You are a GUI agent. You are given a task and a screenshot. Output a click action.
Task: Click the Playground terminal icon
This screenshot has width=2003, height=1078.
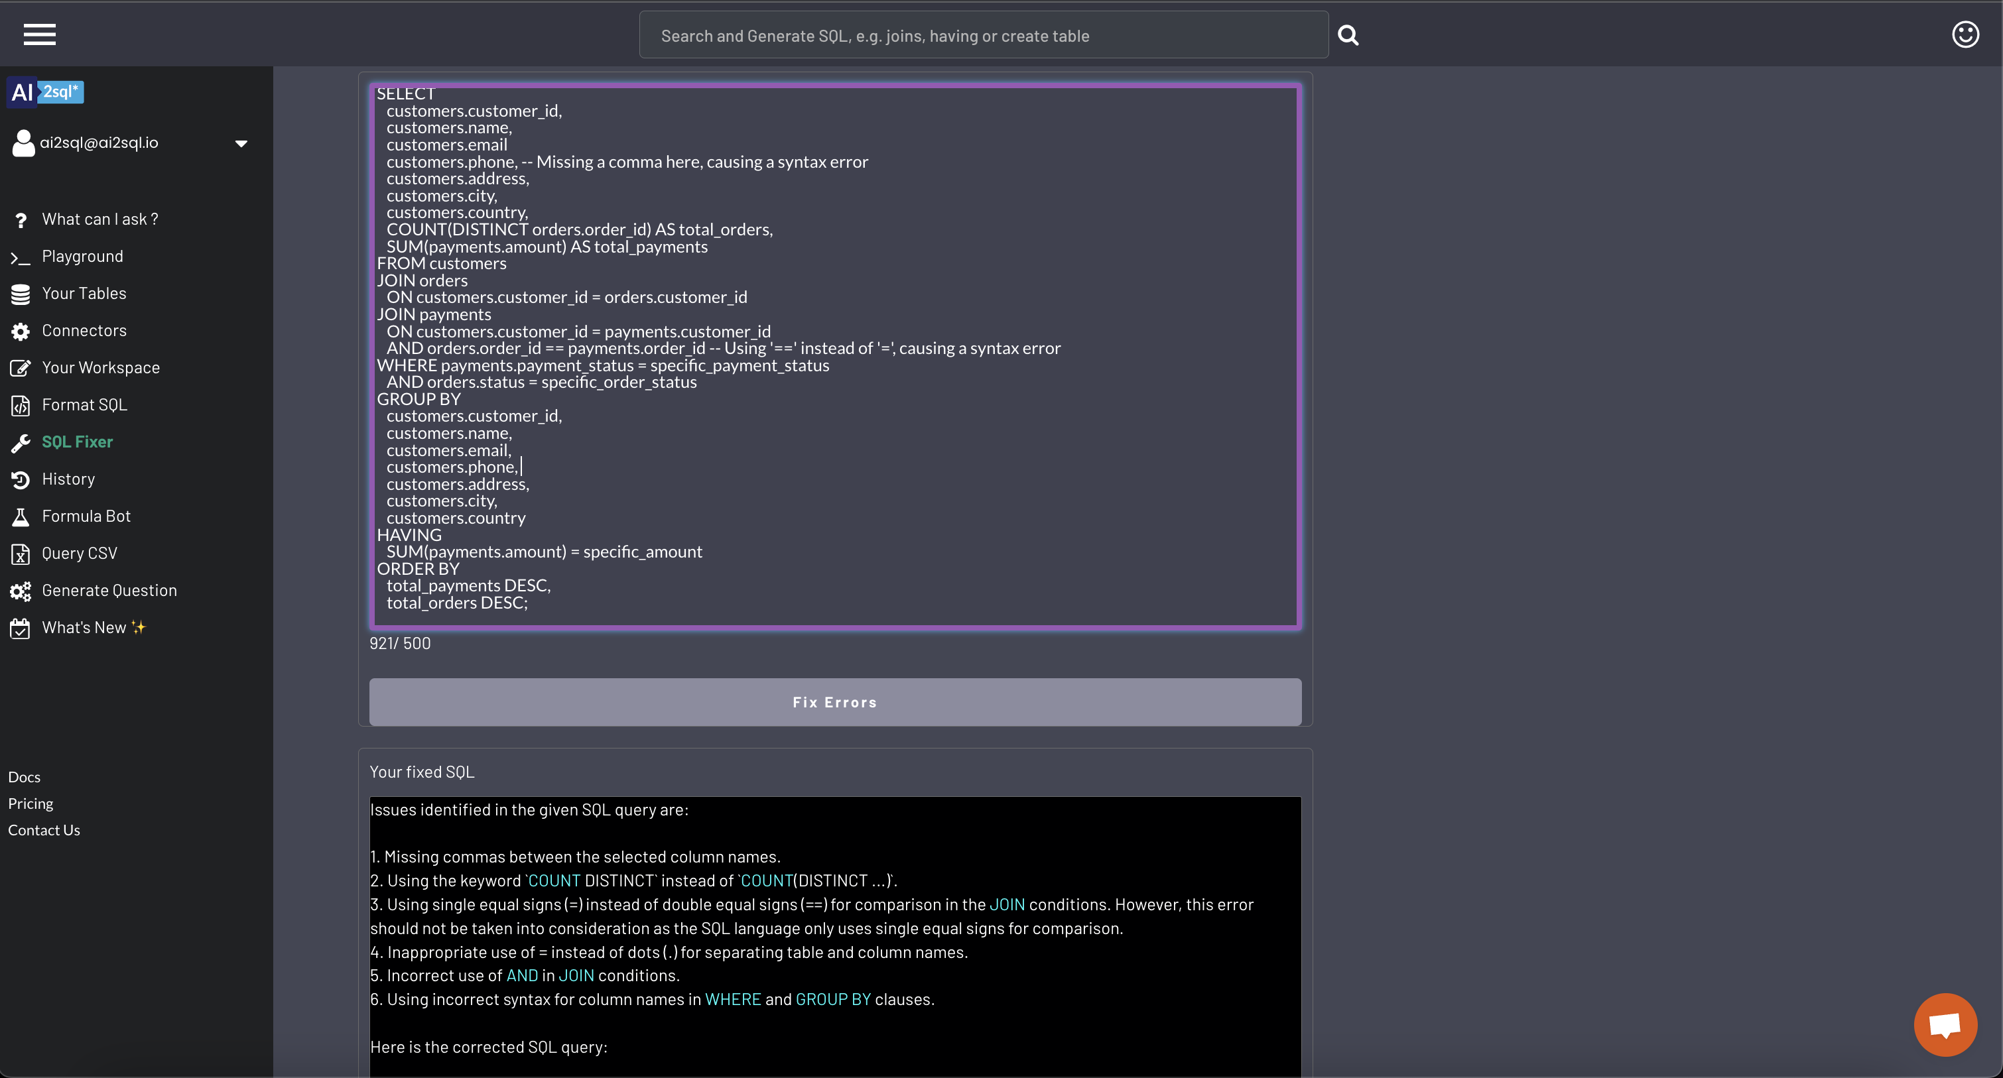click(x=20, y=257)
